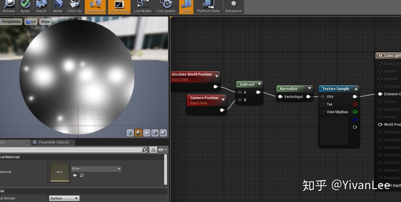Image resolution: width=401 pixels, height=202 pixels.
Task: Expand the Absolute World Position node arrow
Action: pyautogui.click(x=217, y=76)
